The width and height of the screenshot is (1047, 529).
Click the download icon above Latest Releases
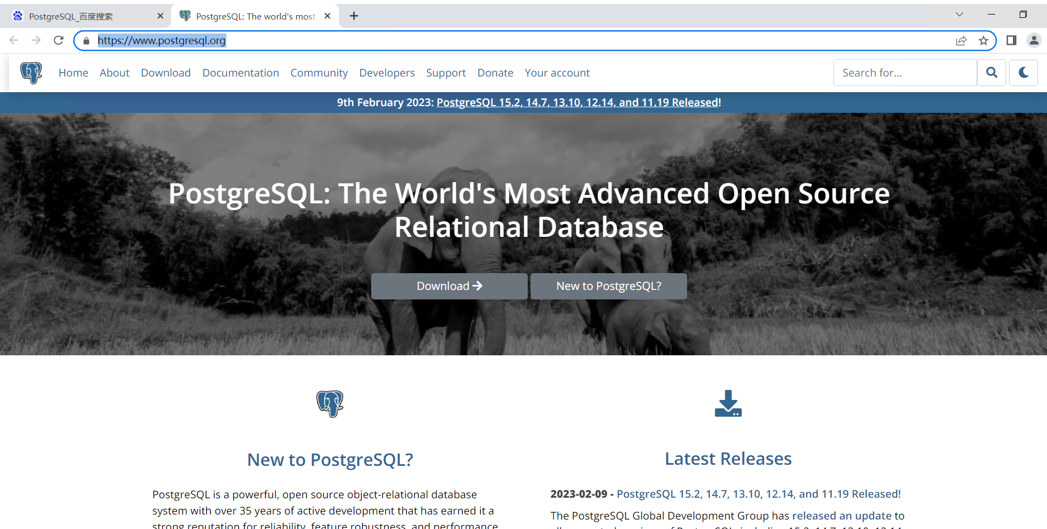728,403
